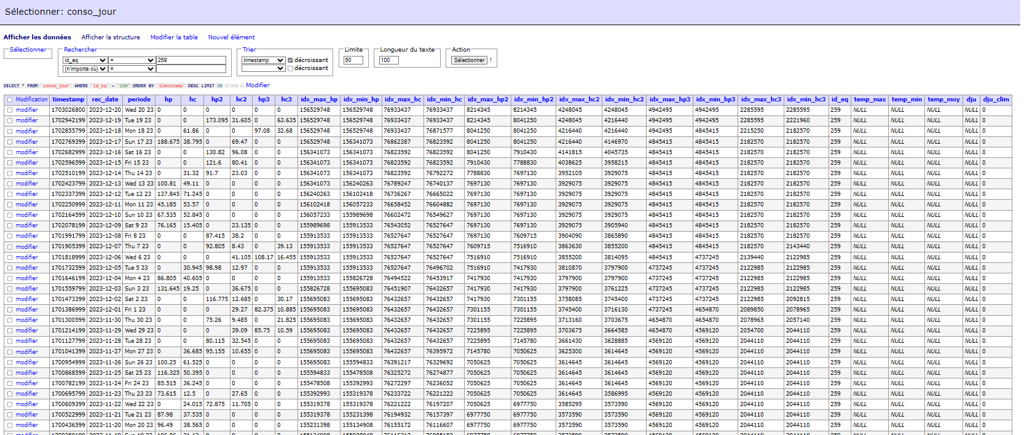Check the select-all checkbox in table header
This screenshot has width=1024, height=435.
coord(10,100)
